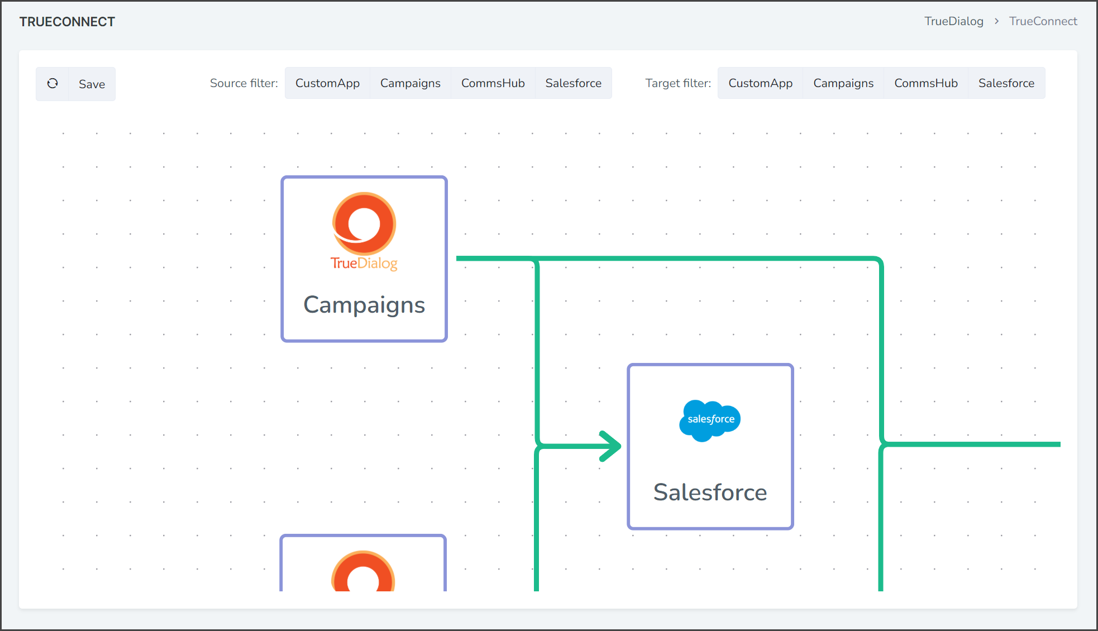Toggle CommsHub in Source filter
The width and height of the screenshot is (1098, 631).
click(x=493, y=83)
